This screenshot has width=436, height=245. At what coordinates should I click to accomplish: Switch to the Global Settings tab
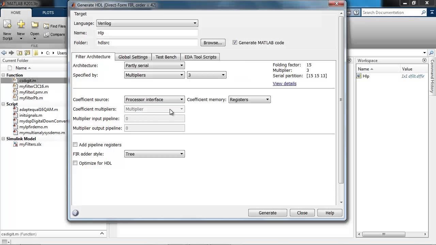tap(133, 57)
